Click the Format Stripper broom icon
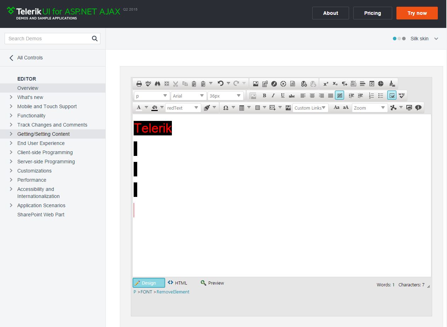The image size is (447, 327). (392, 84)
